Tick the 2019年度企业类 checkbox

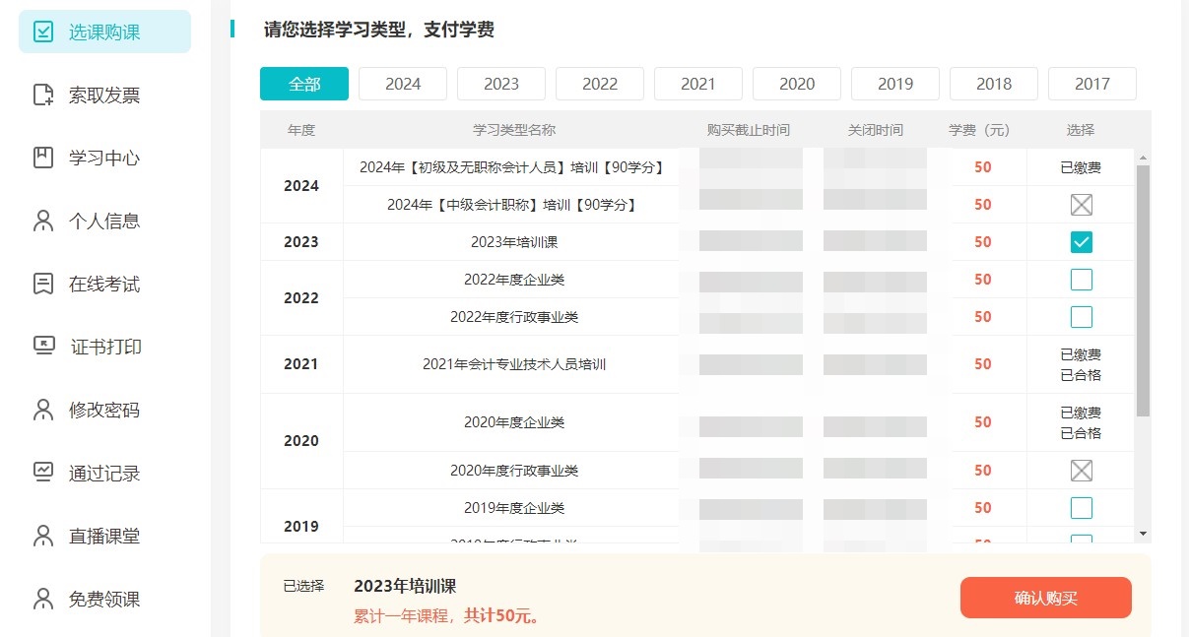[x=1081, y=508]
